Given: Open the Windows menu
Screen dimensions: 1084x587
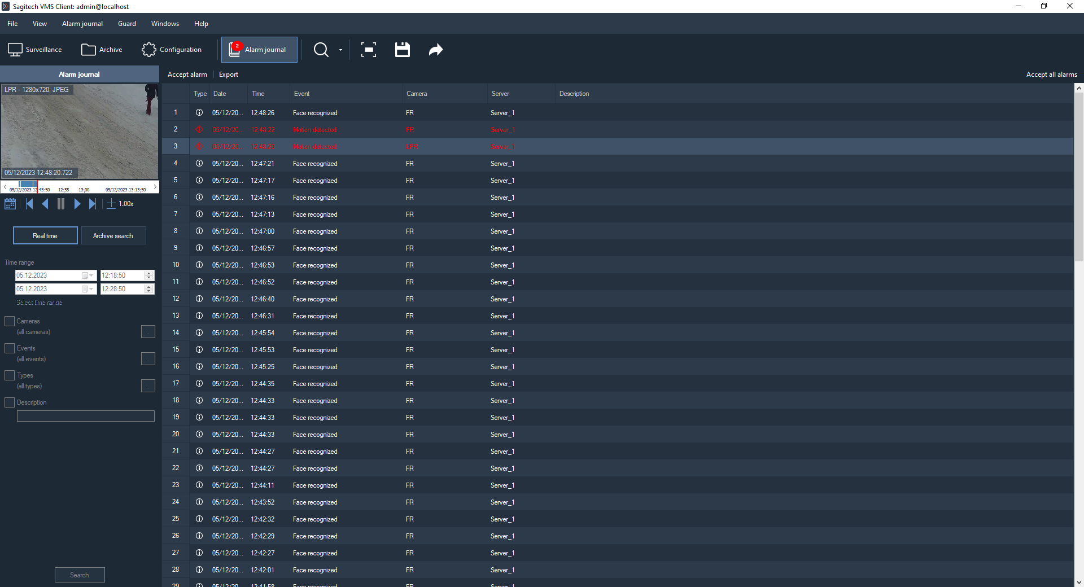Looking at the screenshot, I should [165, 24].
